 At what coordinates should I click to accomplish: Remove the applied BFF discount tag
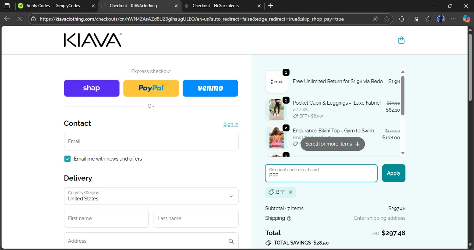290,192
